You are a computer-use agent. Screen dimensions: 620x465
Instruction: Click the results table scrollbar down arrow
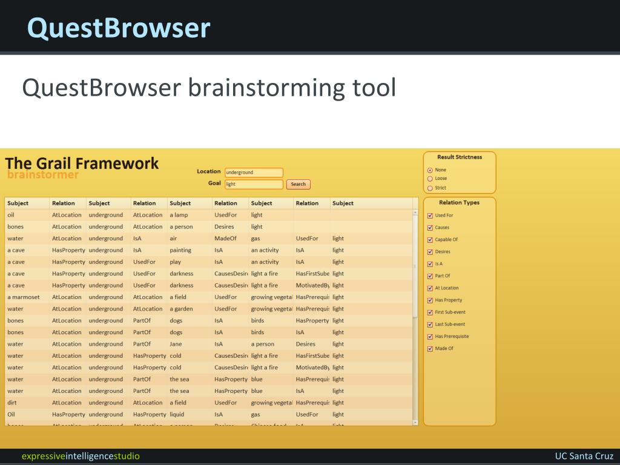pyautogui.click(x=415, y=422)
